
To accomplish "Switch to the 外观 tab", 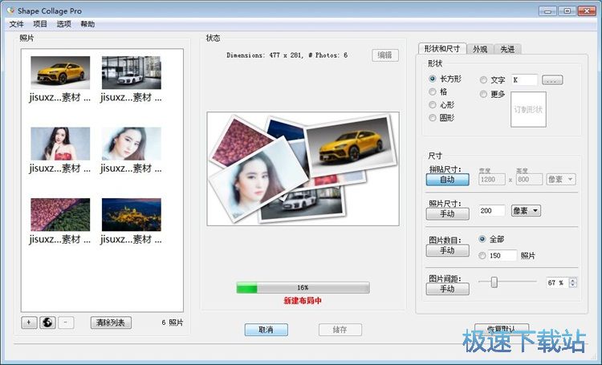I will tap(480, 49).
